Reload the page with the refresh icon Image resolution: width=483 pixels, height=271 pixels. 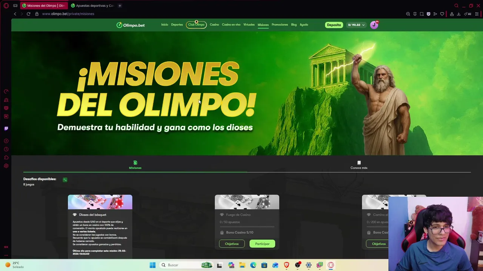point(28,14)
